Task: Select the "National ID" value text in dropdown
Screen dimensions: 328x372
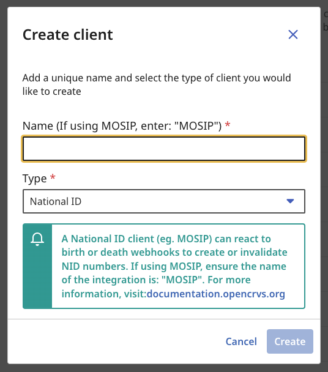Action: [56, 201]
